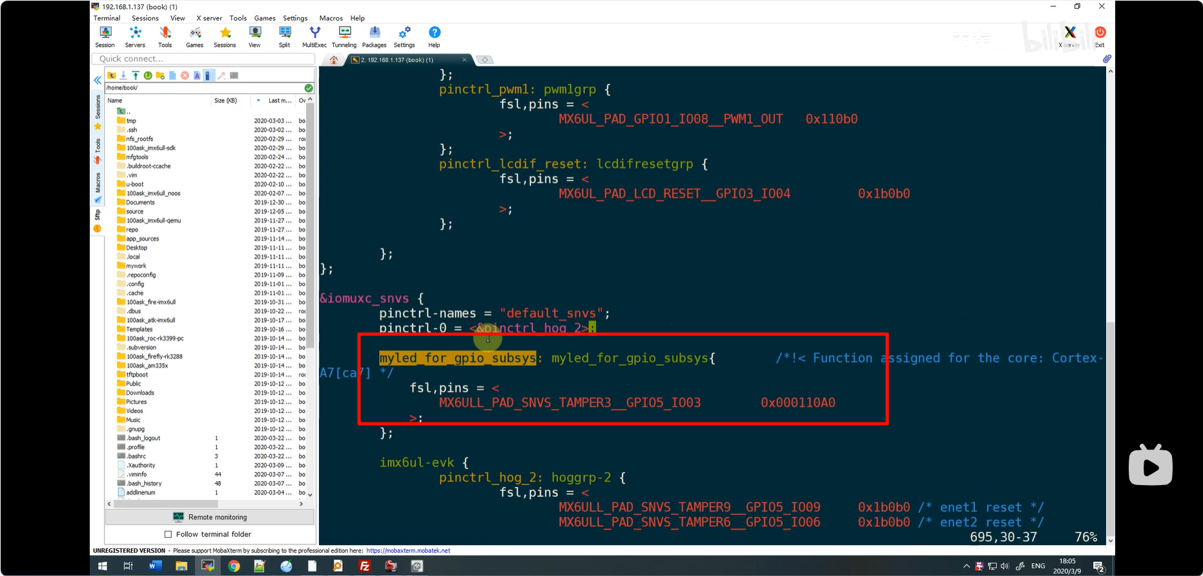Image resolution: width=1203 pixels, height=576 pixels.
Task: Click the home tab icon
Action: click(334, 59)
